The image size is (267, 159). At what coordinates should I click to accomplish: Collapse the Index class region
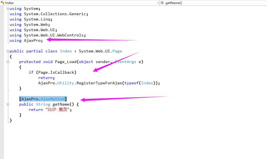point(8,51)
